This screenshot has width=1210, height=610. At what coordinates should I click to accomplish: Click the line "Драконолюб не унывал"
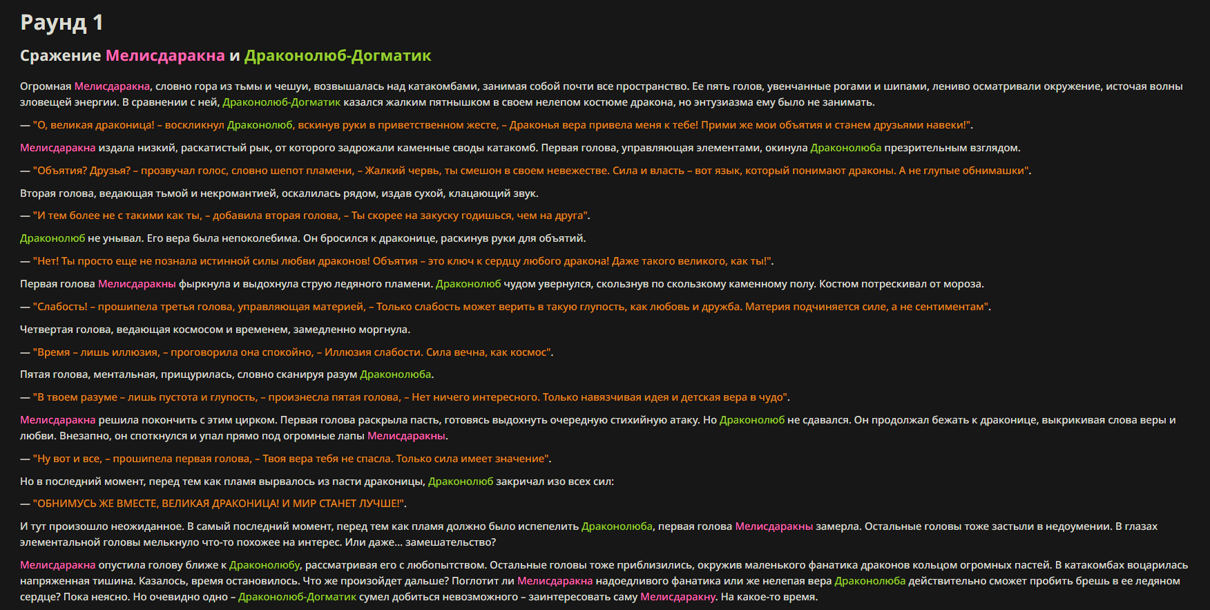pyautogui.click(x=81, y=238)
